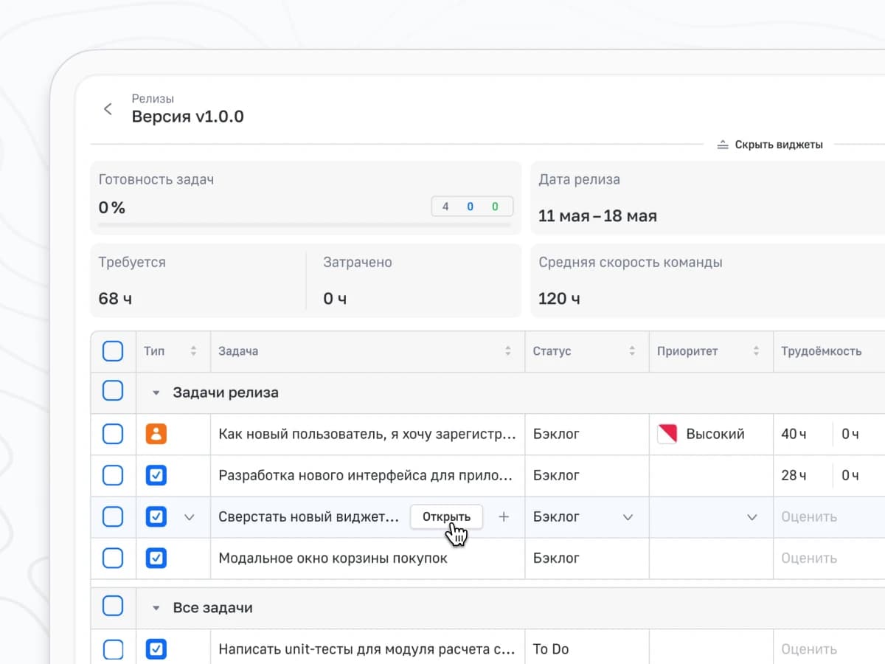The width and height of the screenshot is (885, 664).
Task: Open priority dropdown in Сверстать новый виджет row
Action: (752, 517)
